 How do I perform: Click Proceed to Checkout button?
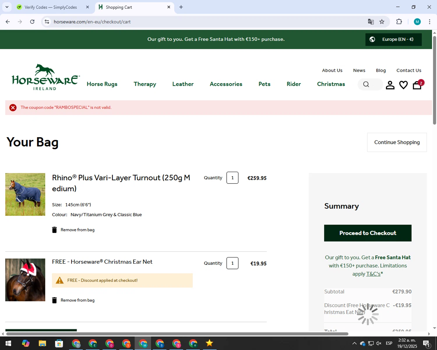[368, 233]
